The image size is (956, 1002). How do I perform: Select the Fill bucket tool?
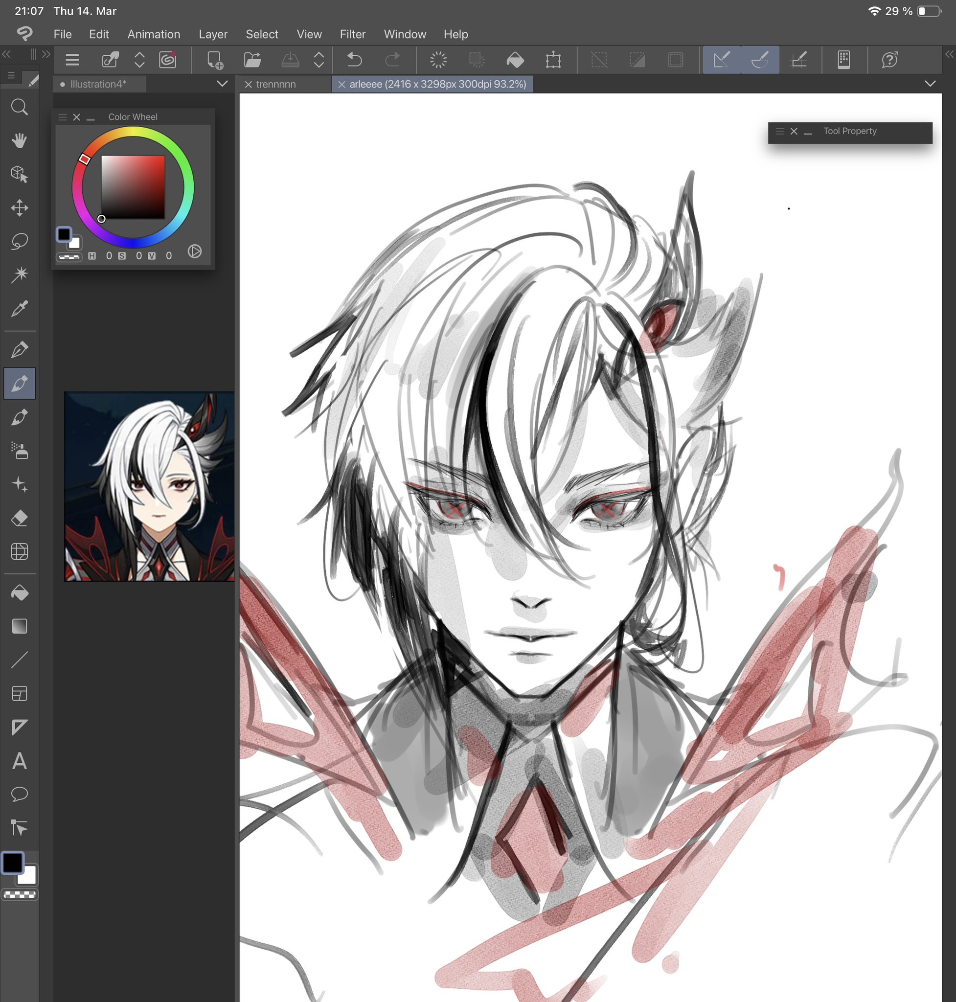20,593
